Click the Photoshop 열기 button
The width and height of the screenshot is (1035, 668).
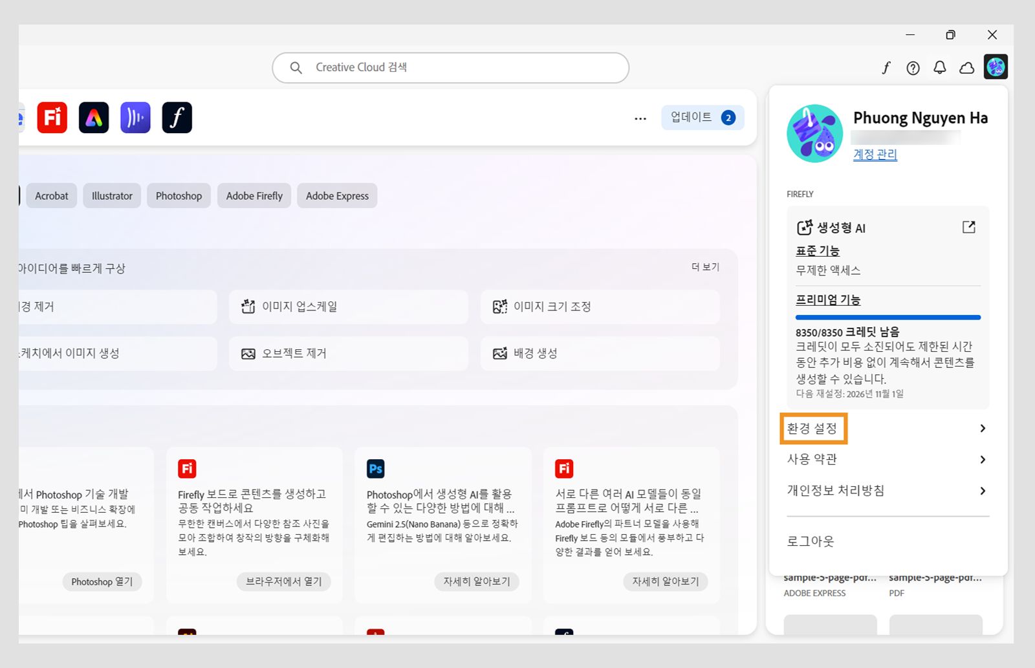(x=102, y=581)
